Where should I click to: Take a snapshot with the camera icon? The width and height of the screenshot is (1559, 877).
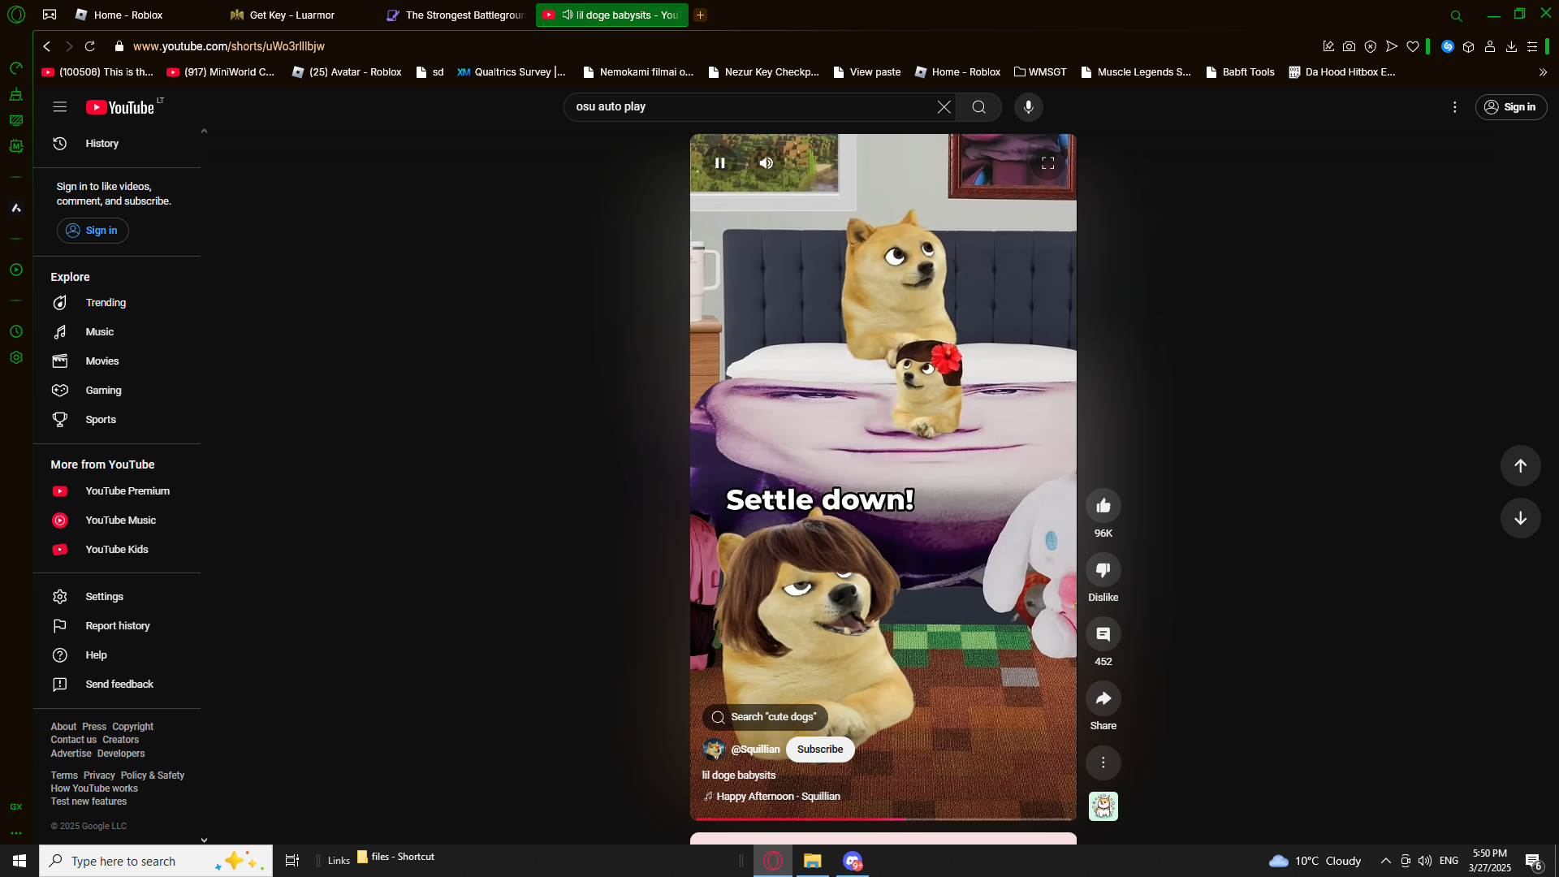(1349, 47)
